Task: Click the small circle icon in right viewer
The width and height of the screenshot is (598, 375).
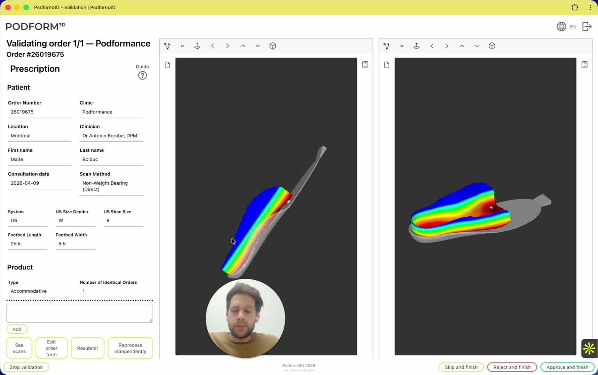Action: tap(402, 46)
